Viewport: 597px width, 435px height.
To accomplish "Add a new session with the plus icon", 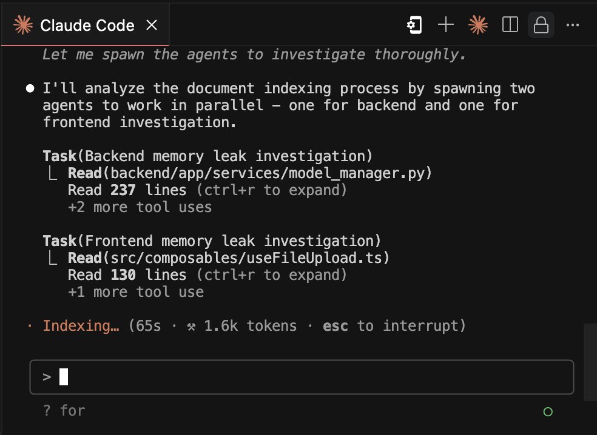I will (x=446, y=25).
